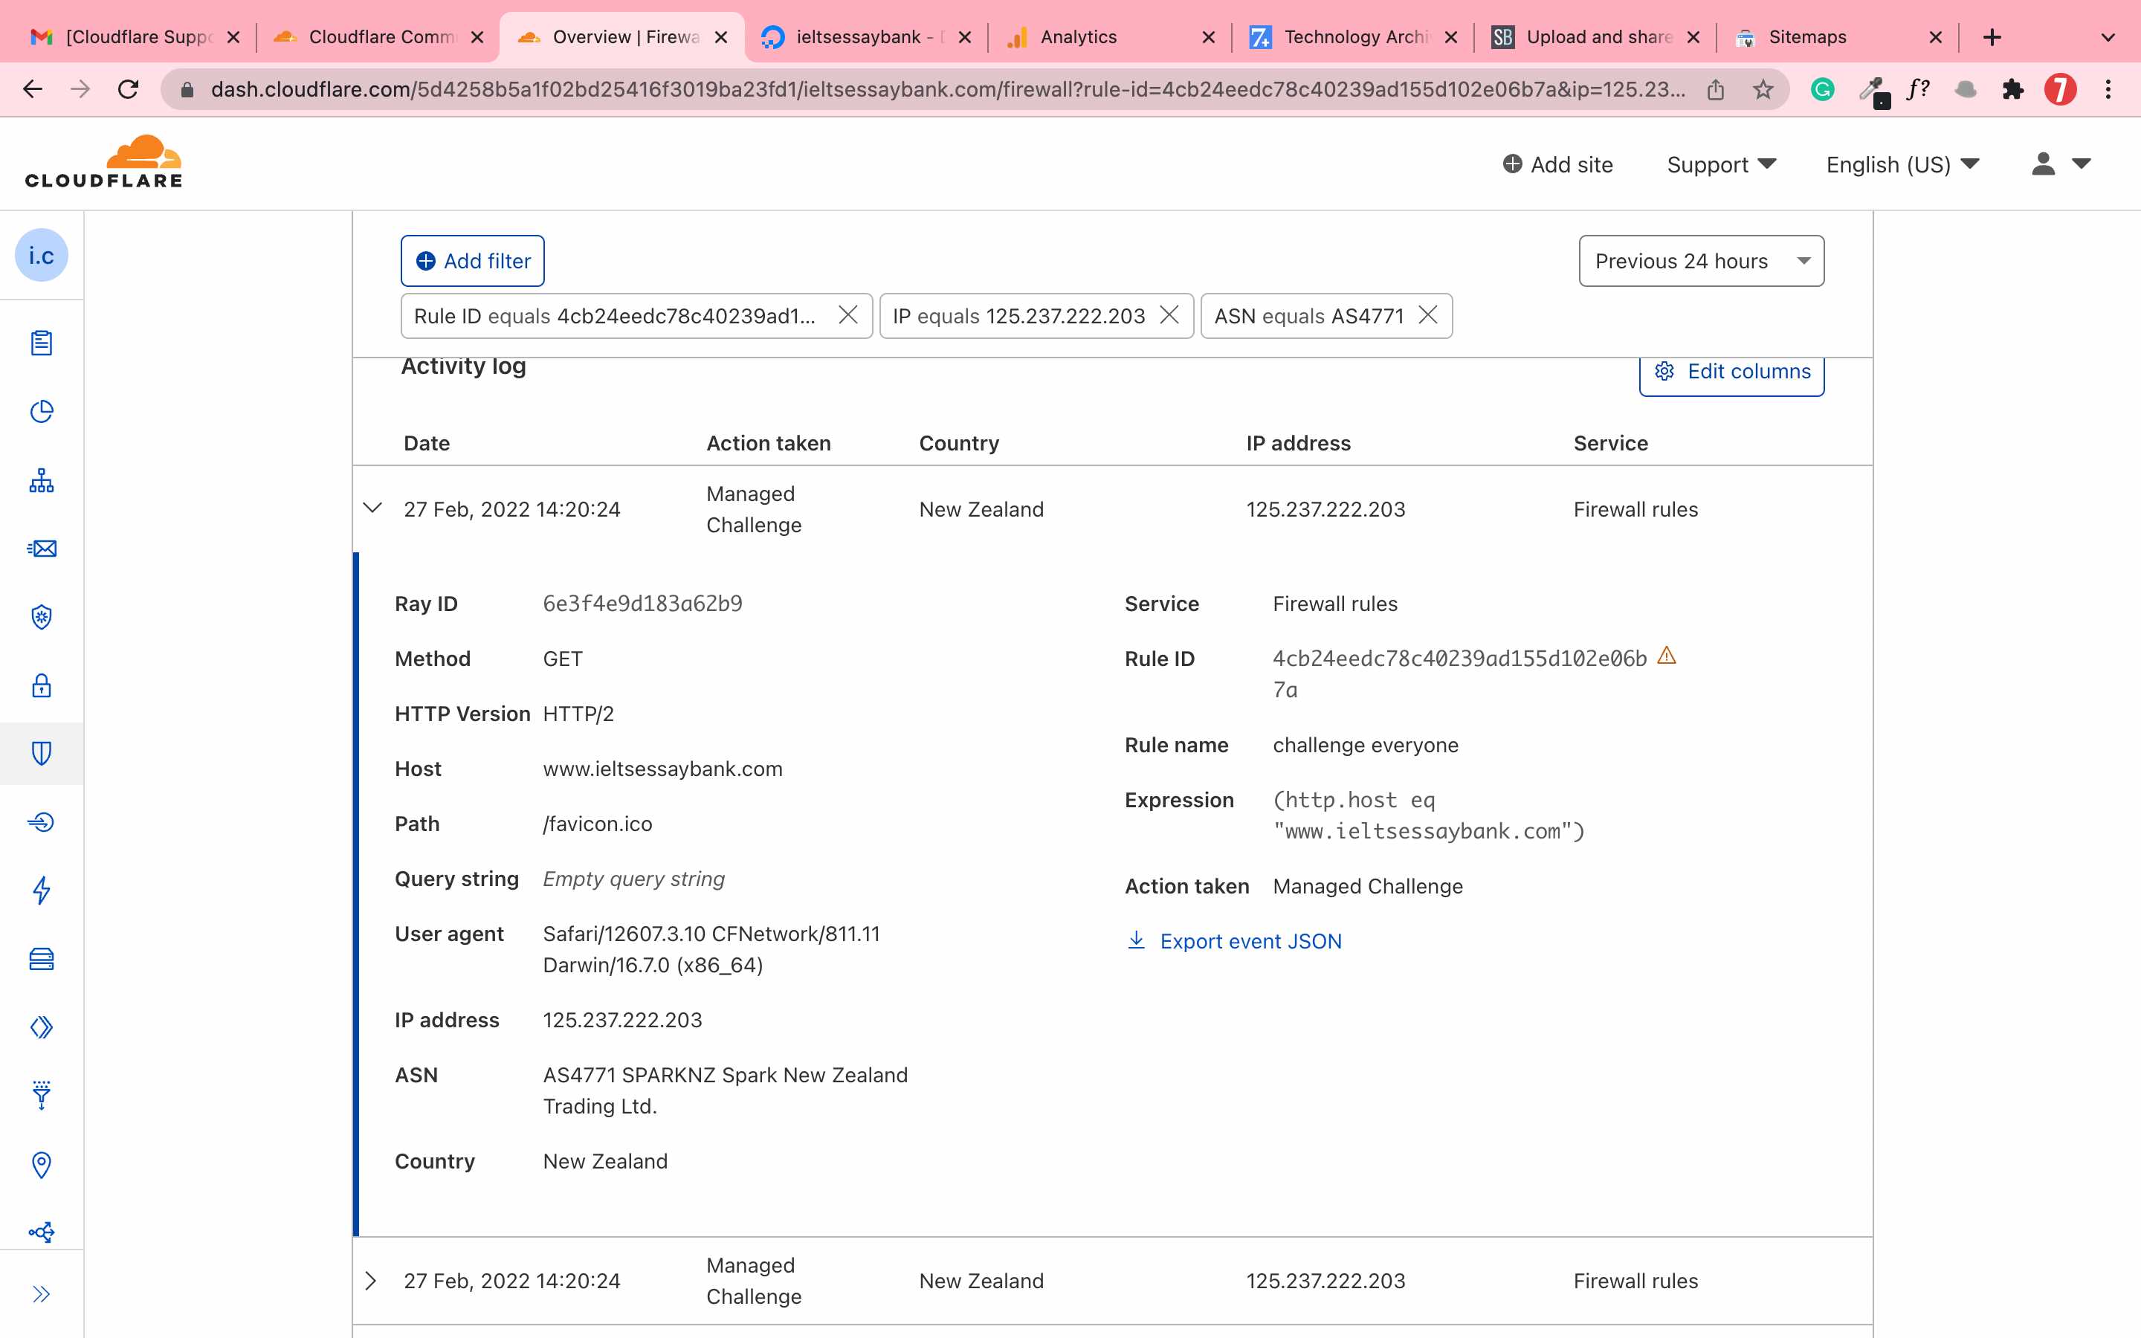Open the SSL/TLS padlock sidebar icon
The width and height of the screenshot is (2141, 1338).
click(x=42, y=686)
